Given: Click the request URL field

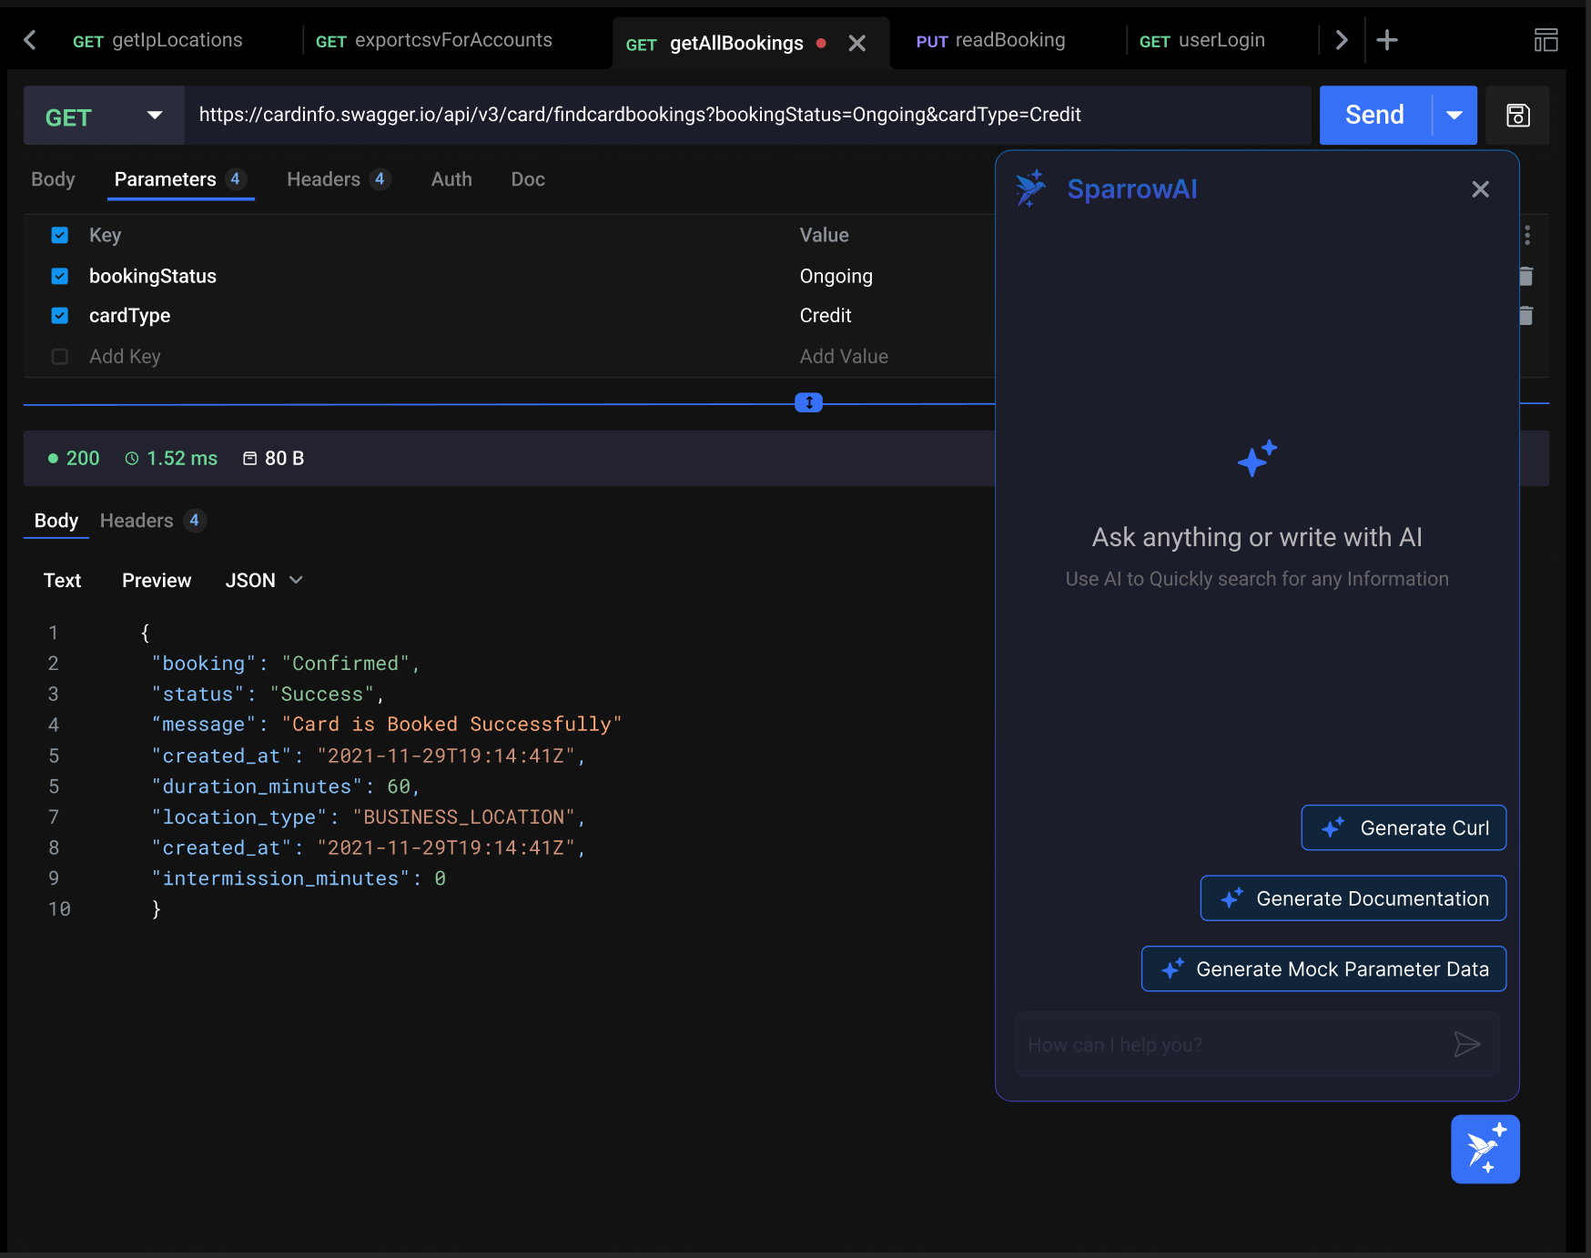Looking at the screenshot, I should [x=747, y=116].
